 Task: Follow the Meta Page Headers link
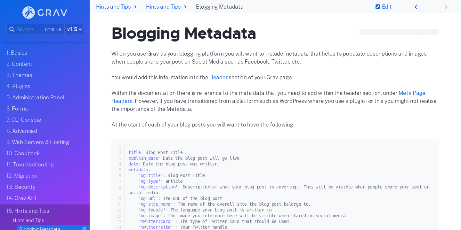click(268, 97)
